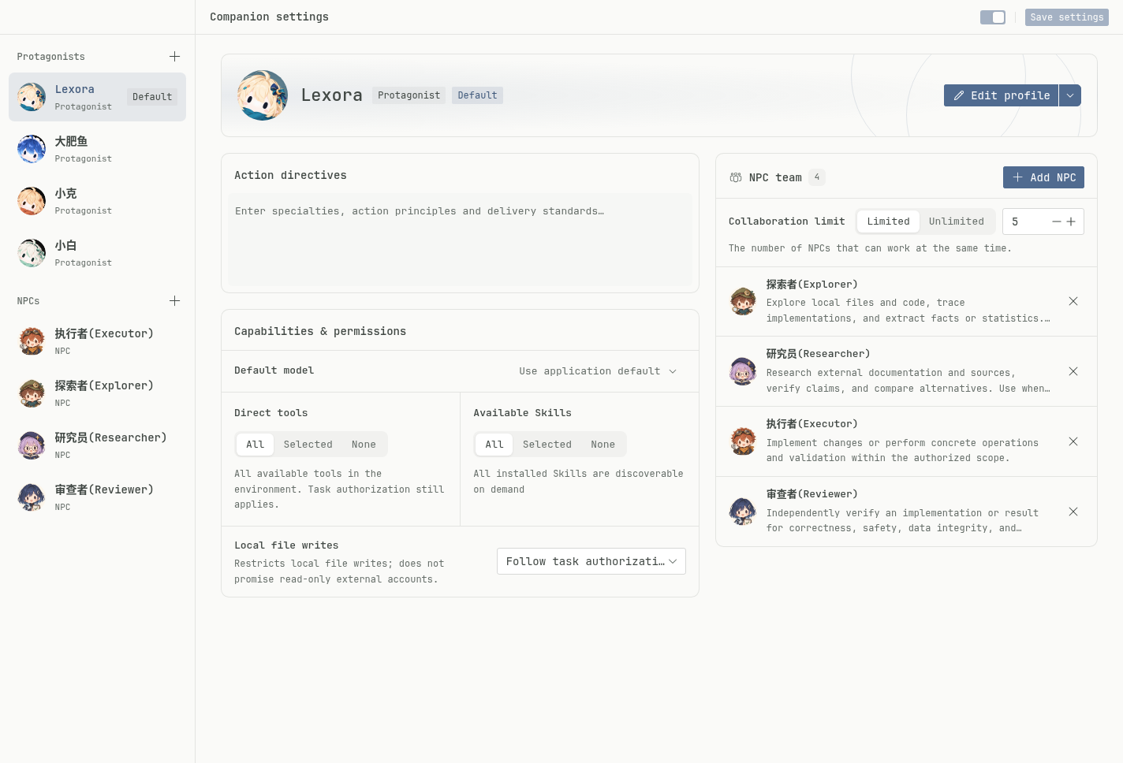This screenshot has height=763, width=1123.
Task: Click 研究员(Researcher) avatar in NPC team
Action: pos(743,371)
